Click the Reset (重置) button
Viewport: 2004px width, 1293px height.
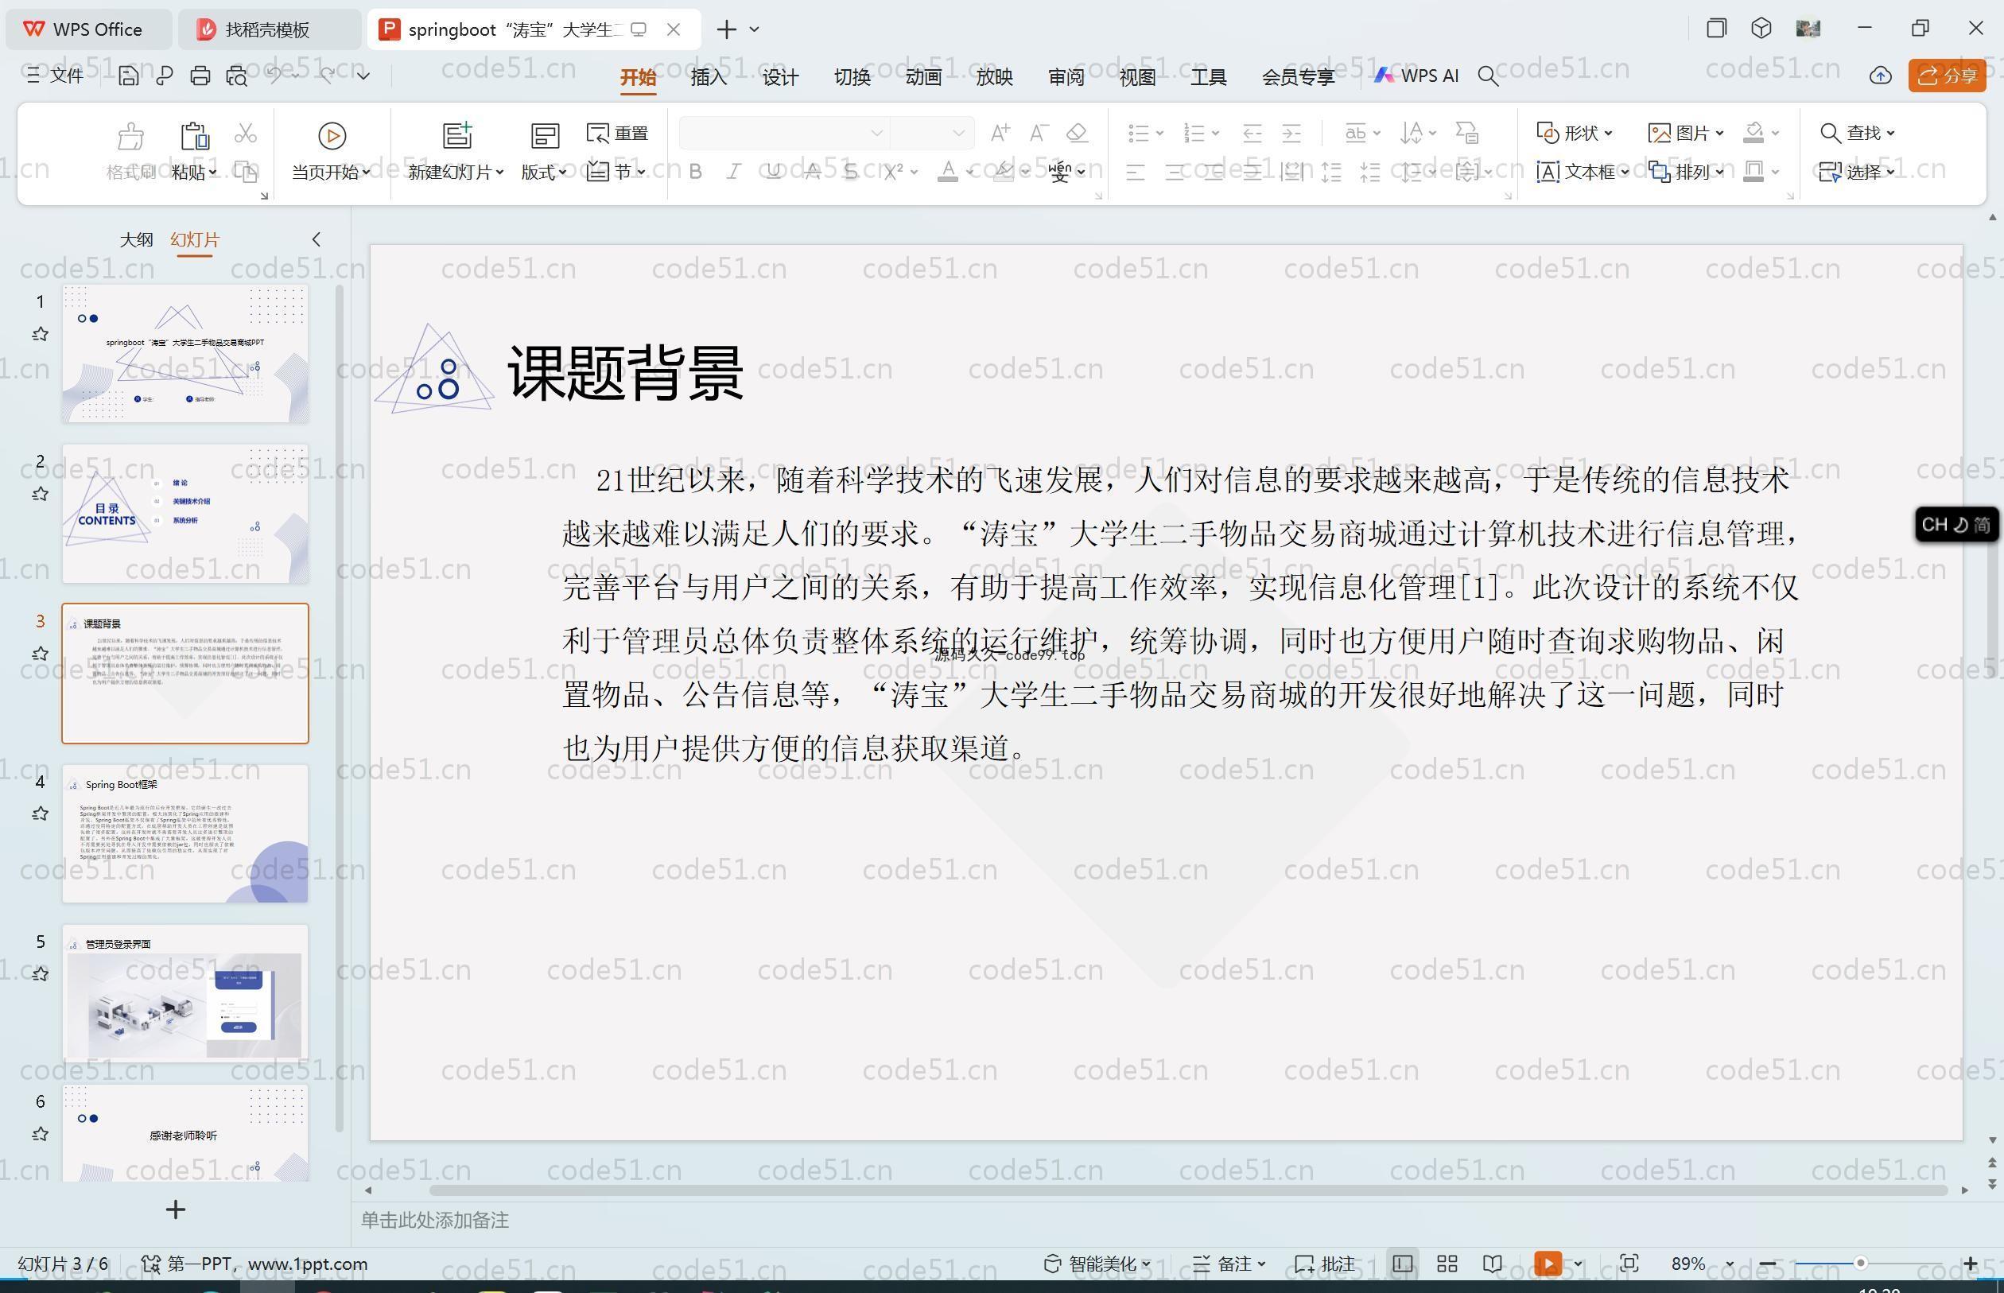[x=618, y=133]
